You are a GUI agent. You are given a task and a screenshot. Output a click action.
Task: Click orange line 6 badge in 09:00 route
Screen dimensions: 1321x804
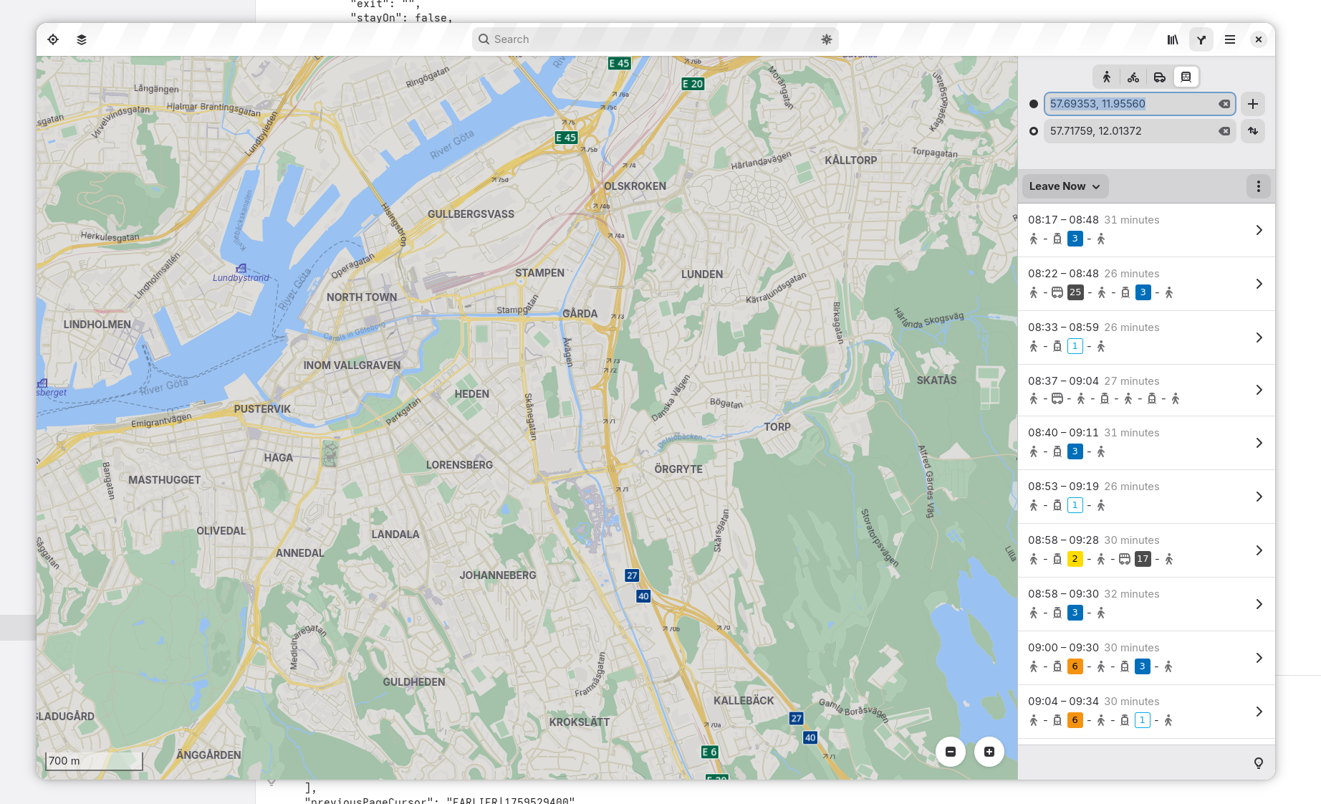1075,666
